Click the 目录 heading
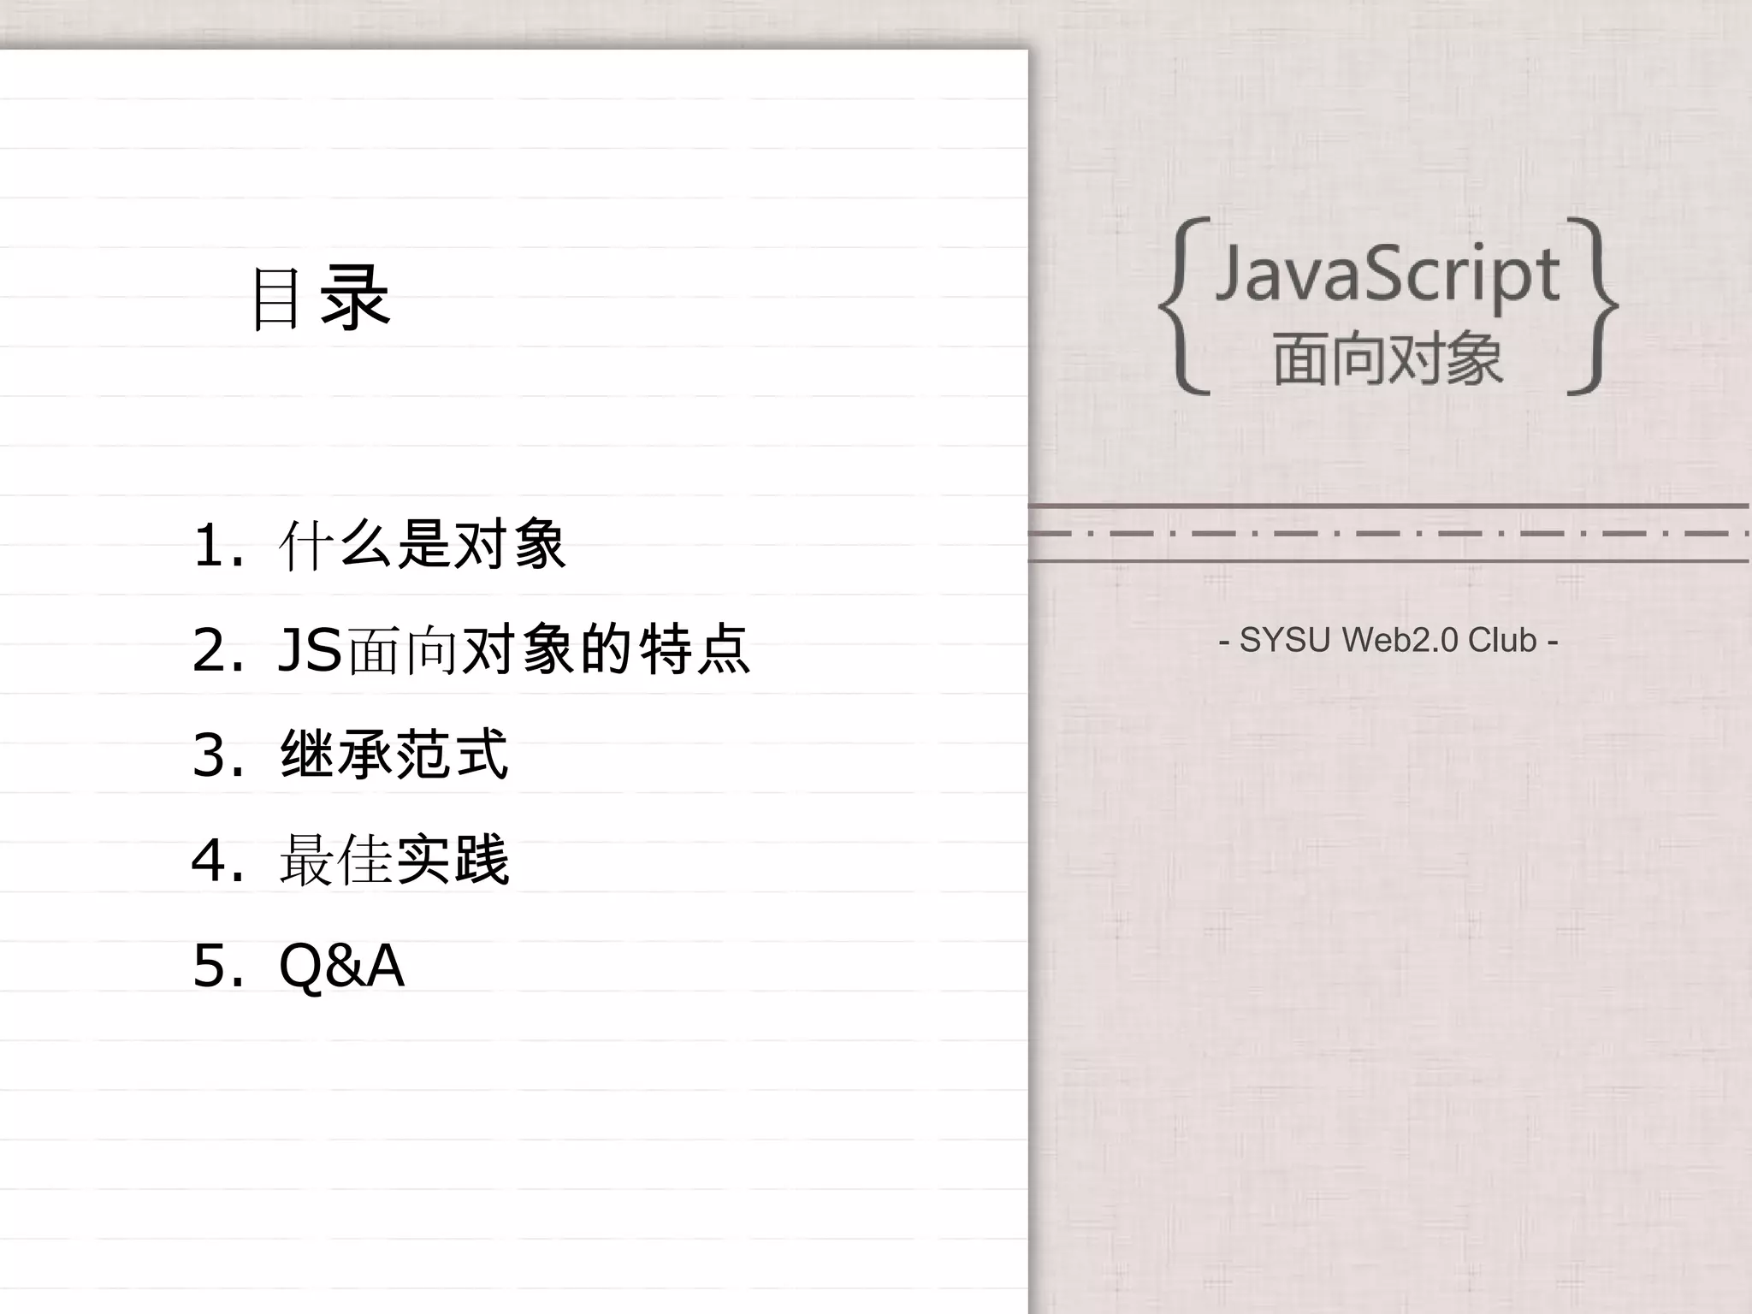The height and width of the screenshot is (1314, 1752). click(x=320, y=298)
